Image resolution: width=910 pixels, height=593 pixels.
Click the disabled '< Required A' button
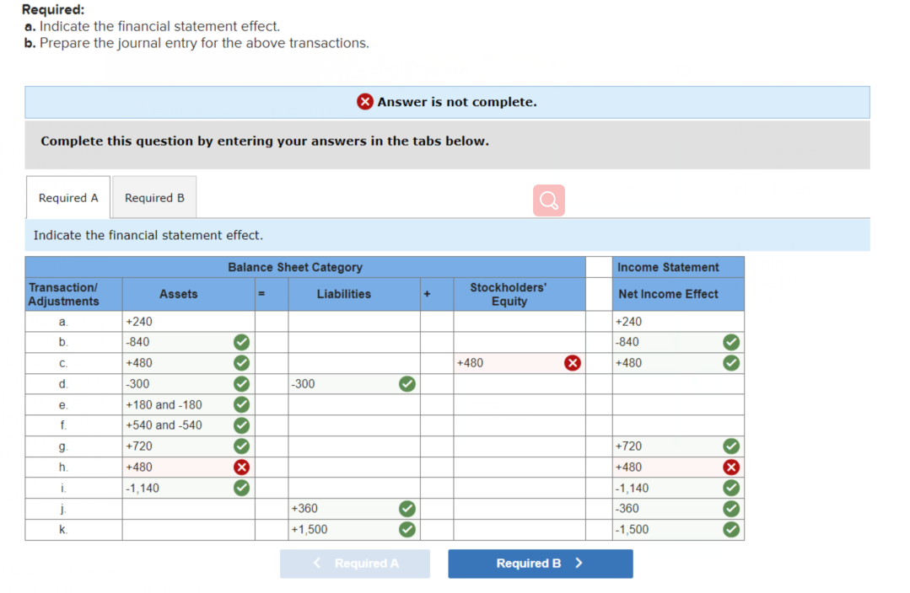pos(355,564)
